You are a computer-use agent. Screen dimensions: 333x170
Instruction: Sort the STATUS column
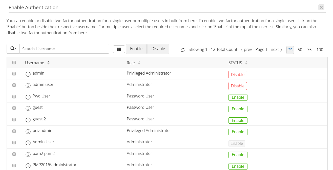tap(246, 63)
